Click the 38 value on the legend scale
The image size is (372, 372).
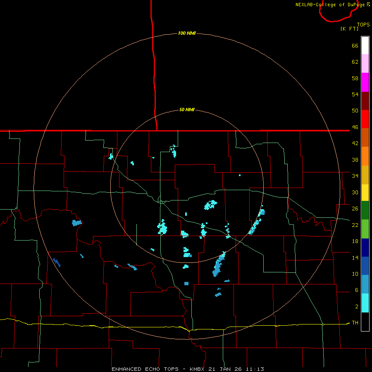point(355,160)
